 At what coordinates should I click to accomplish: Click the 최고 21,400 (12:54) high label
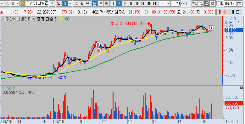(127, 24)
